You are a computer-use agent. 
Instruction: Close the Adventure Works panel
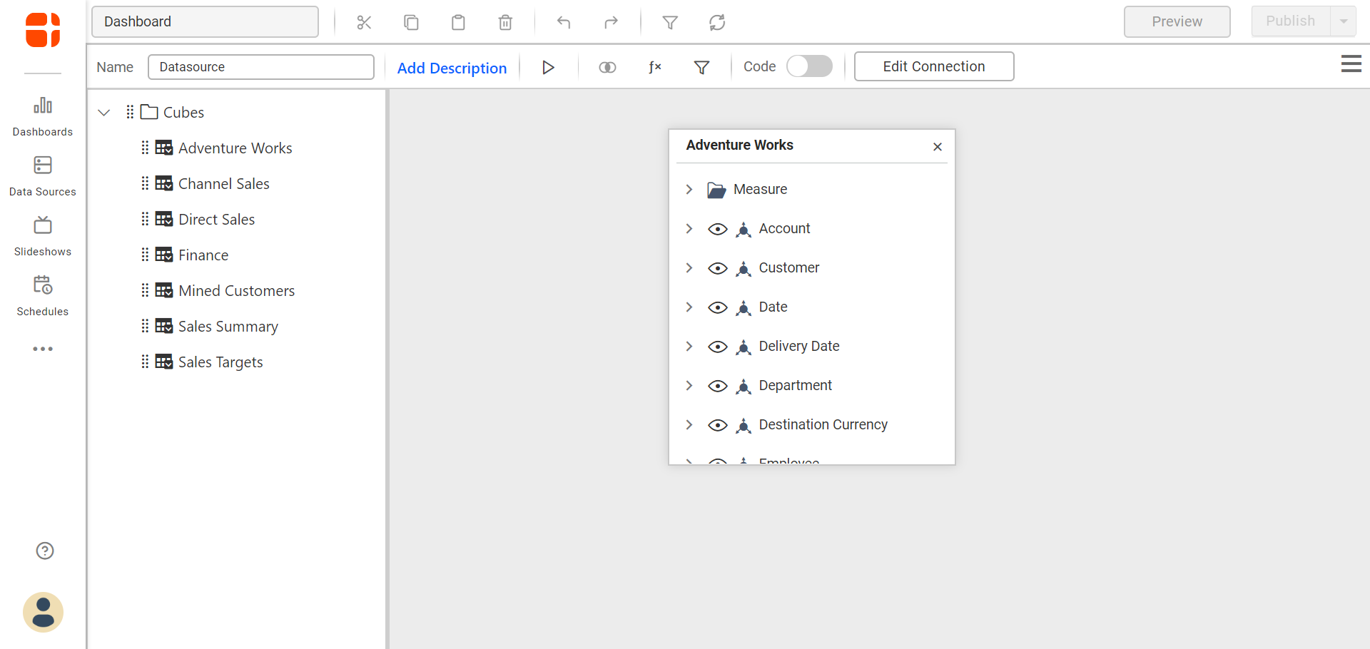(938, 146)
